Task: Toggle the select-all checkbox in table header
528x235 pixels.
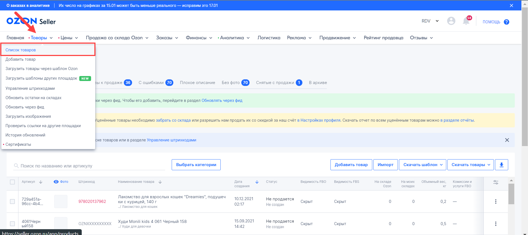Action: coord(12,182)
